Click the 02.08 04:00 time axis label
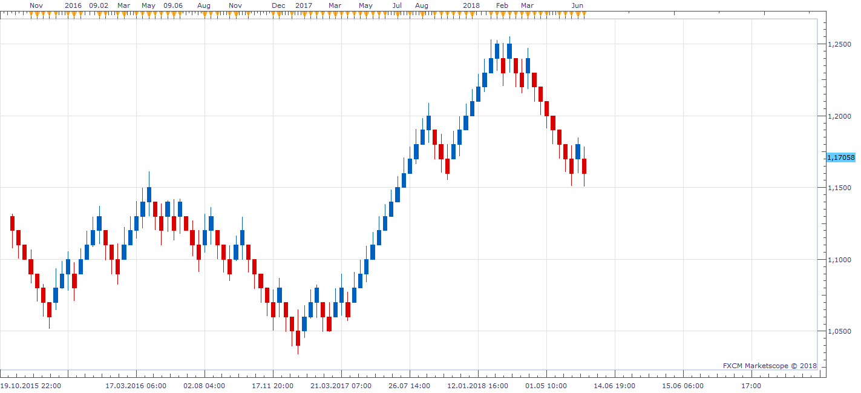Viewport: 861px width, 393px height. point(205,385)
